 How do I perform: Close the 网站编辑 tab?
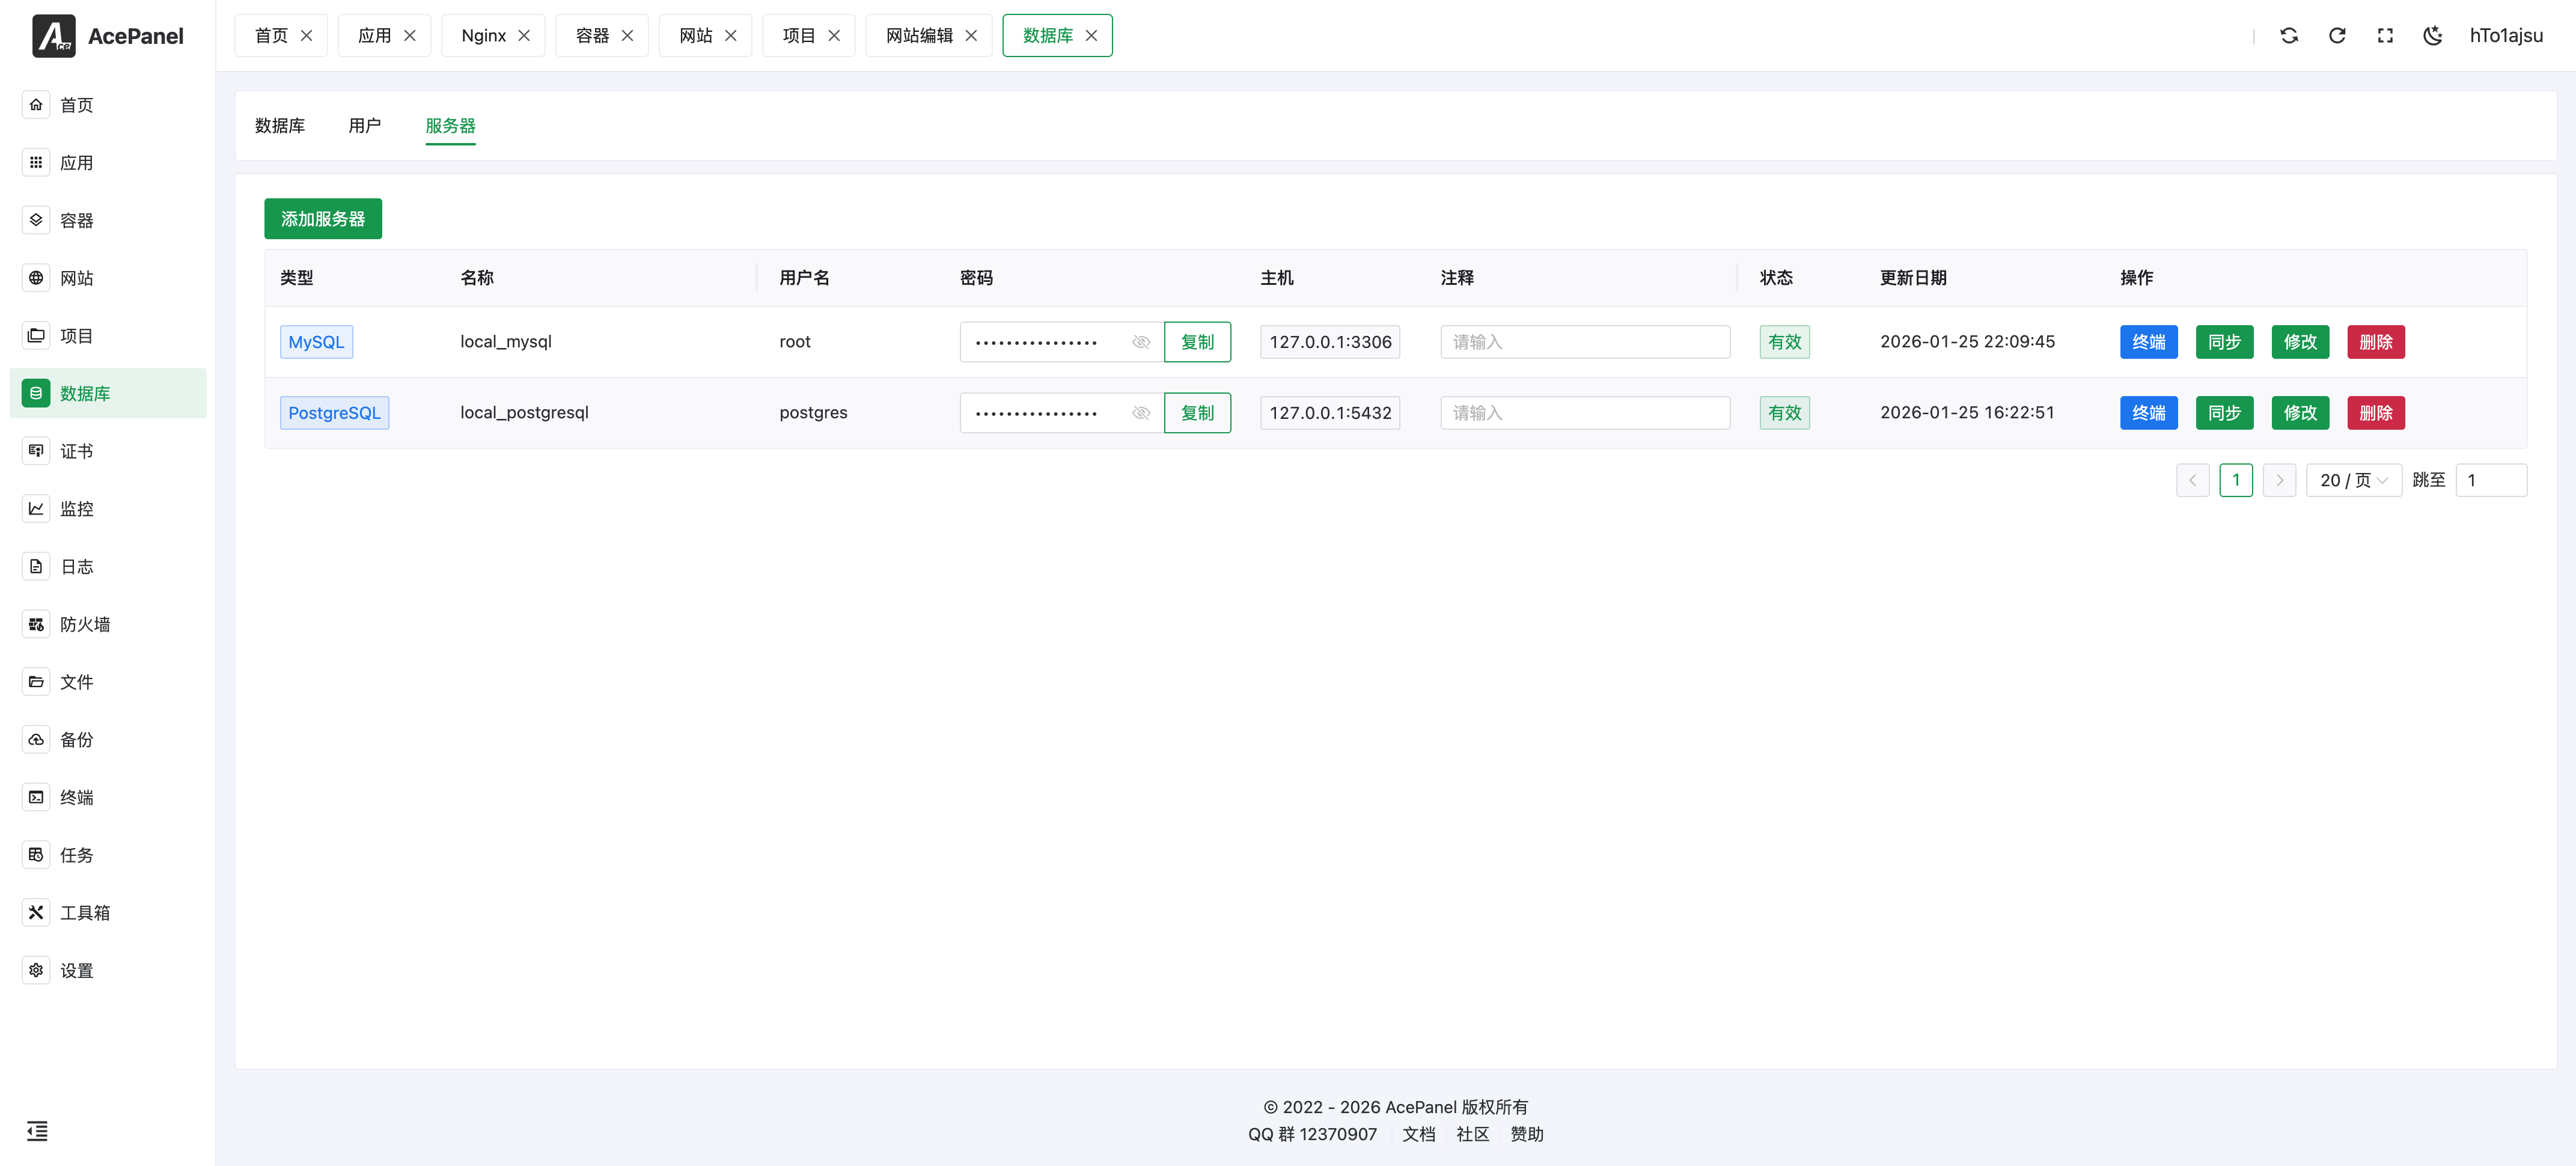coord(971,36)
